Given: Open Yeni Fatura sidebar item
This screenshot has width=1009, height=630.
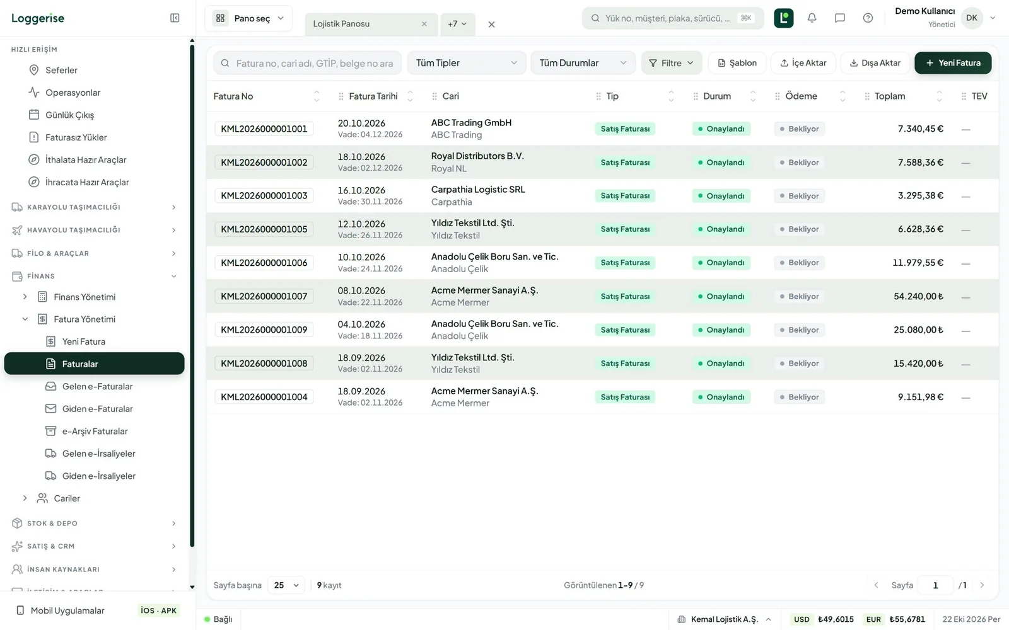Looking at the screenshot, I should coord(84,341).
